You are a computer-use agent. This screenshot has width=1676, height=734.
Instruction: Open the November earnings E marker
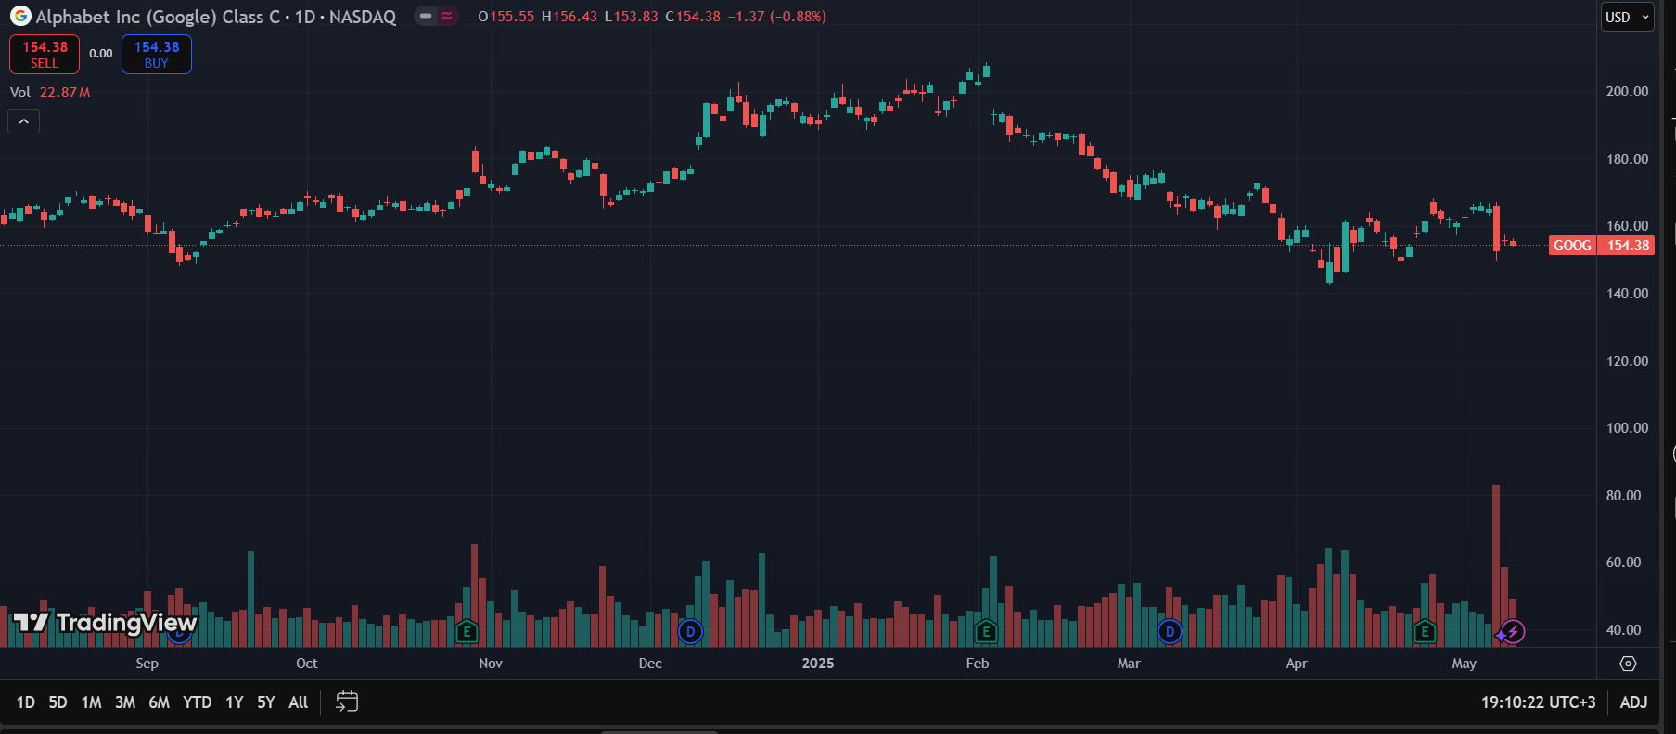[x=467, y=632]
